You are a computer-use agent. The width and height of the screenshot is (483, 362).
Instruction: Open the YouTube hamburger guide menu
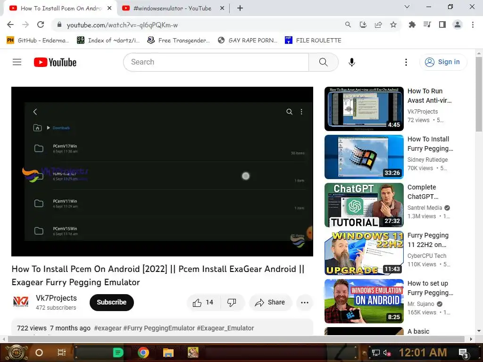pos(17,62)
